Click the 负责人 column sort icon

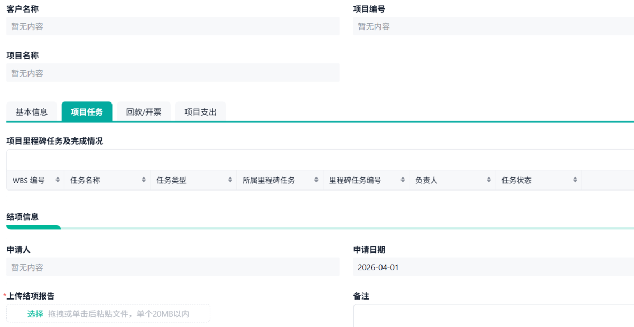coord(489,180)
